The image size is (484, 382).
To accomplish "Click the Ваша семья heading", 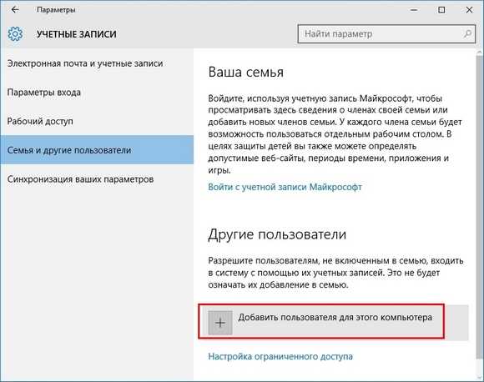I will tap(245, 73).
